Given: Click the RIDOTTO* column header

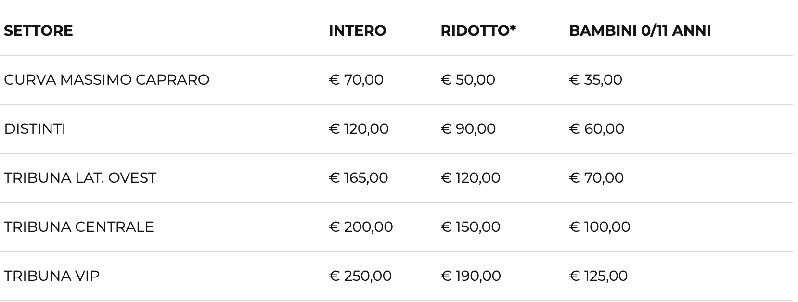Looking at the screenshot, I should click(x=478, y=31).
